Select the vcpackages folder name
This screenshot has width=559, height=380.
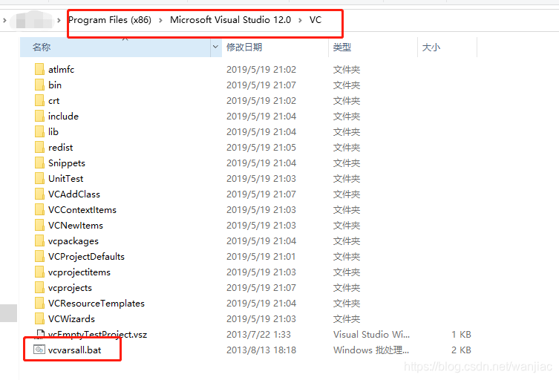tap(73, 240)
